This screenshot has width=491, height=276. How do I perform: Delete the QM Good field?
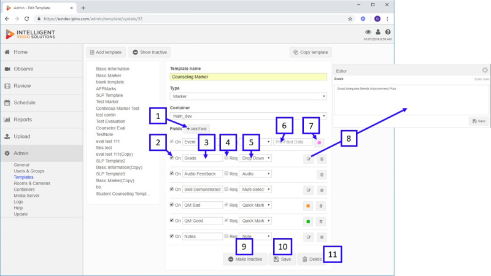tap(321, 221)
